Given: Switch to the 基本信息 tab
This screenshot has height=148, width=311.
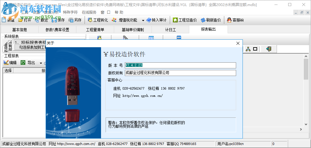Looking at the screenshot, I should click(x=20, y=30).
